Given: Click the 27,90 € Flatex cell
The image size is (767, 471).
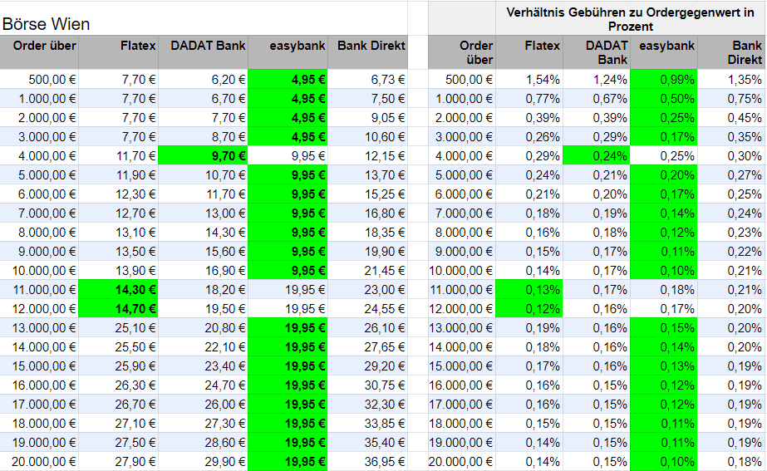Looking at the screenshot, I should [x=118, y=461].
